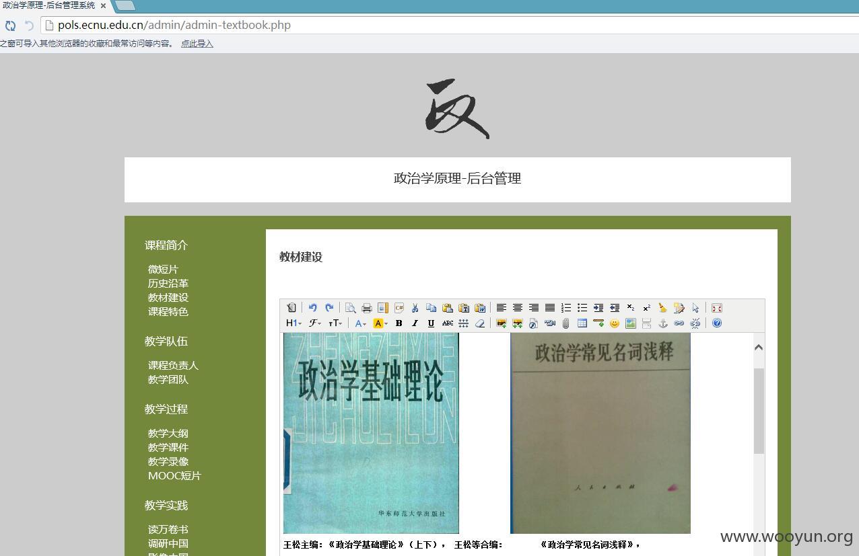
Task: Apply quick format icon
Action: click(x=679, y=308)
